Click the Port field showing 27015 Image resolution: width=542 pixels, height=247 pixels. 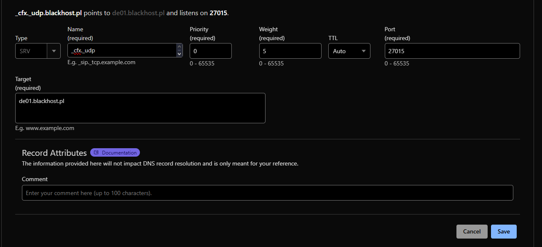[452, 51]
